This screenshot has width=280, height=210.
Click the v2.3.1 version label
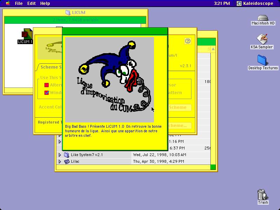(185, 66)
